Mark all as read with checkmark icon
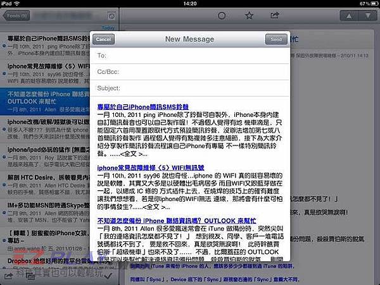Image resolution: width=380 pixels, height=285 pixels. click(108, 276)
